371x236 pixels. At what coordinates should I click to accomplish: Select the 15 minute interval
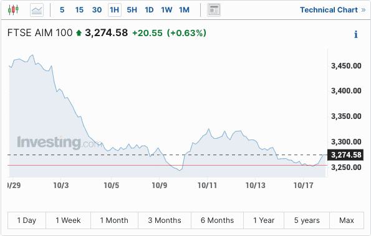[x=79, y=10]
